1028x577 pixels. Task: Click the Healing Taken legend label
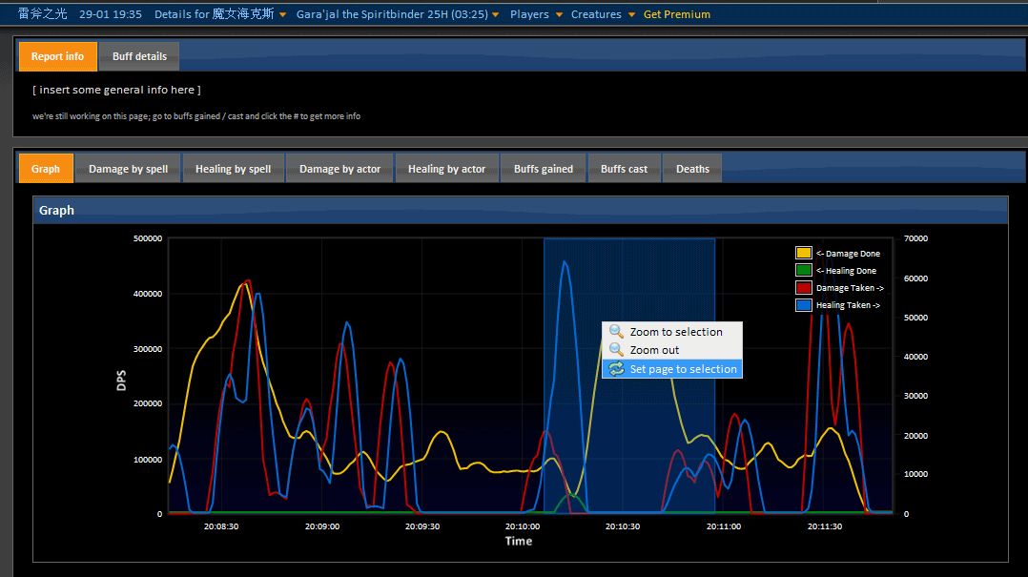[849, 305]
